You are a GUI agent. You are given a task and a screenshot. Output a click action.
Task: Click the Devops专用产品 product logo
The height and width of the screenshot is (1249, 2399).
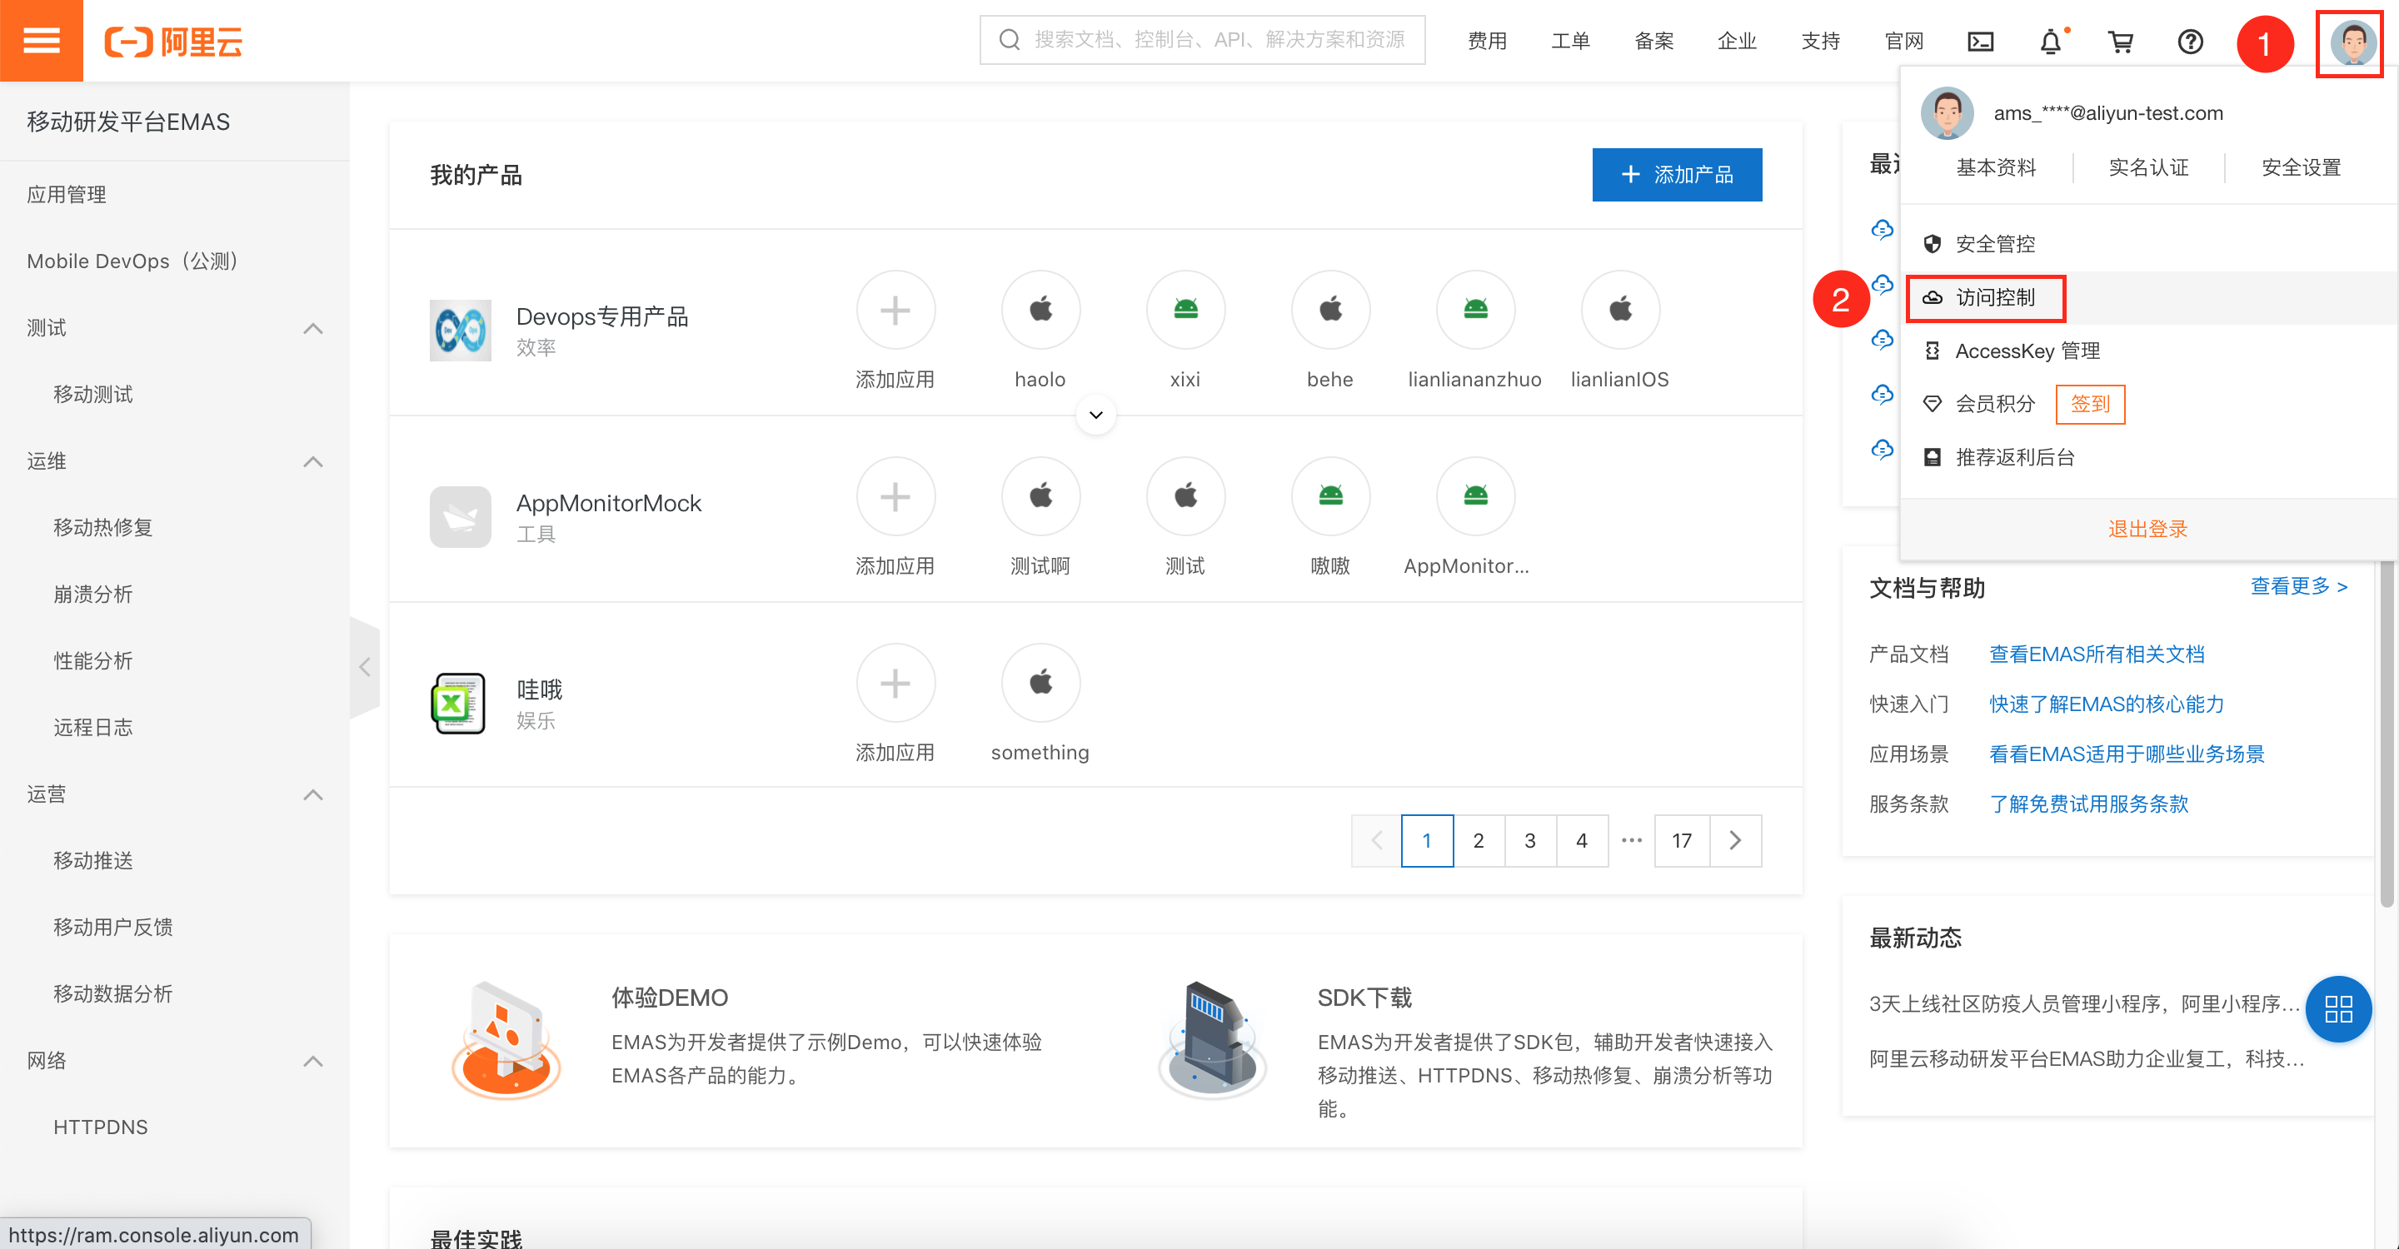460,330
